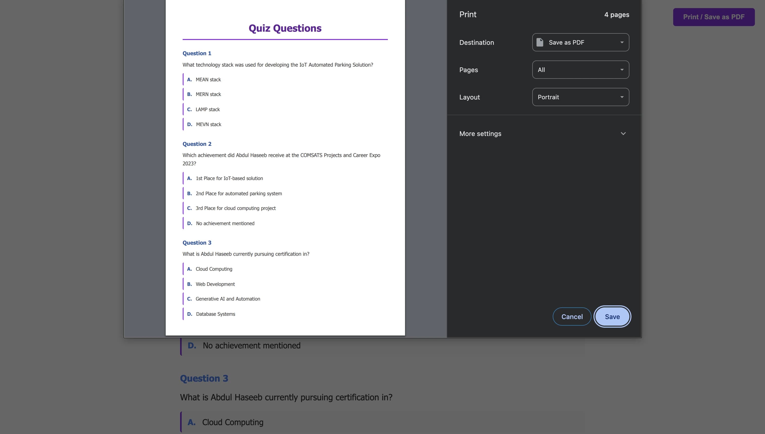The image size is (765, 434).
Task: Click Question 1 heading in preview
Action: [197, 53]
